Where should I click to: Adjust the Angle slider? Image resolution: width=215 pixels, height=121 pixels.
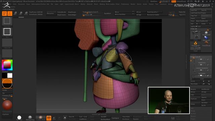click(x=173, y=14)
